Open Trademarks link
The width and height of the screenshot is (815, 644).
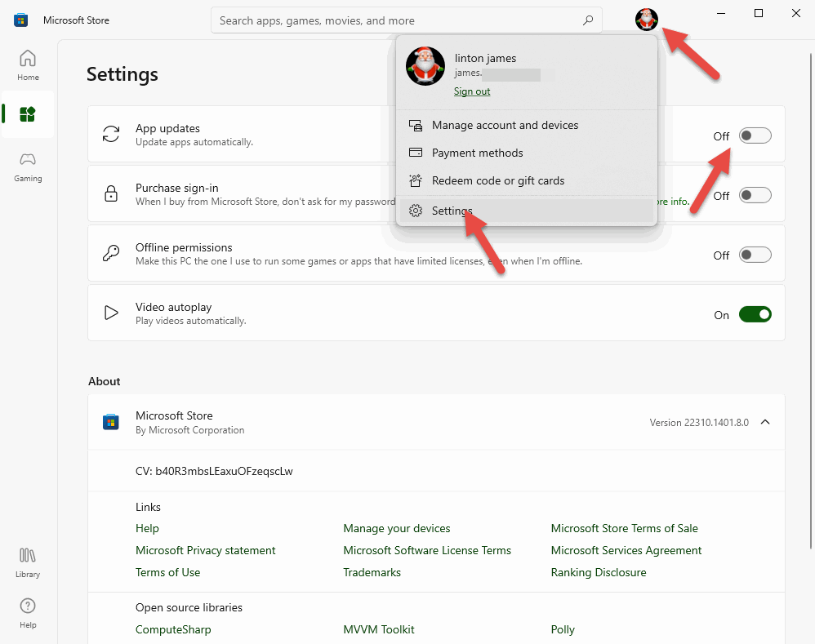coord(372,572)
